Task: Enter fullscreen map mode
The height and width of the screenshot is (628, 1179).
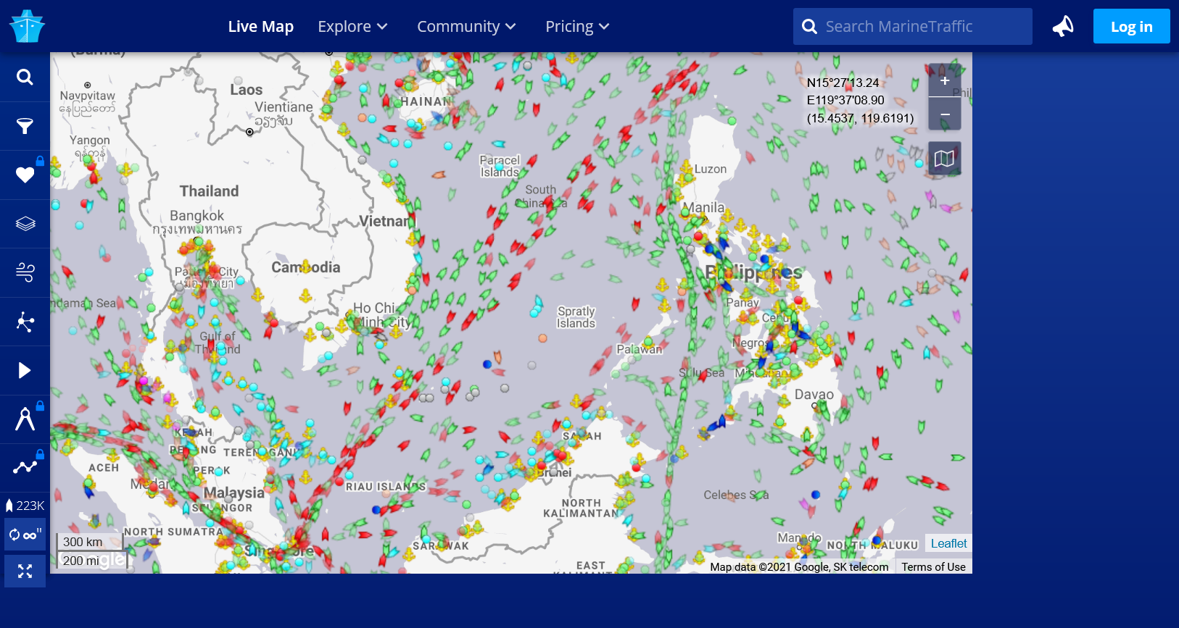Action: 25,572
